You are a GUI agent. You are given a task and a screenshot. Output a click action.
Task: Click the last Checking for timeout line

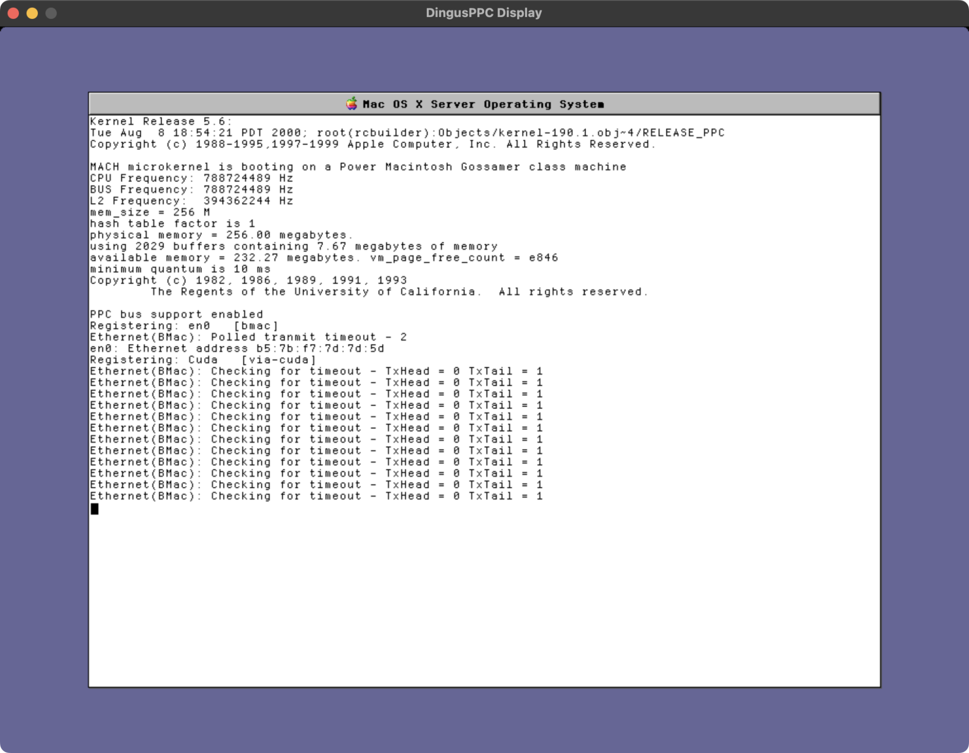click(x=316, y=496)
